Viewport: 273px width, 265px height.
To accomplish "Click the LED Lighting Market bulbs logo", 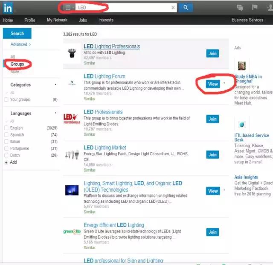I will click(x=71, y=154).
